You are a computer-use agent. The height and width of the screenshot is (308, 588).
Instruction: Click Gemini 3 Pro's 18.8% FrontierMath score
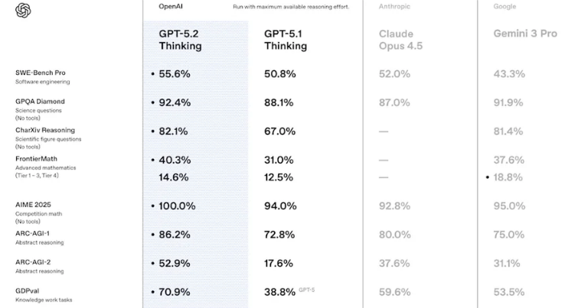coord(508,177)
